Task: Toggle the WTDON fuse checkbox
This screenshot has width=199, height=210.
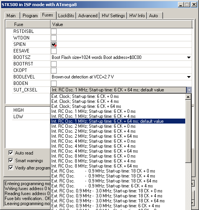Action: click(54, 38)
